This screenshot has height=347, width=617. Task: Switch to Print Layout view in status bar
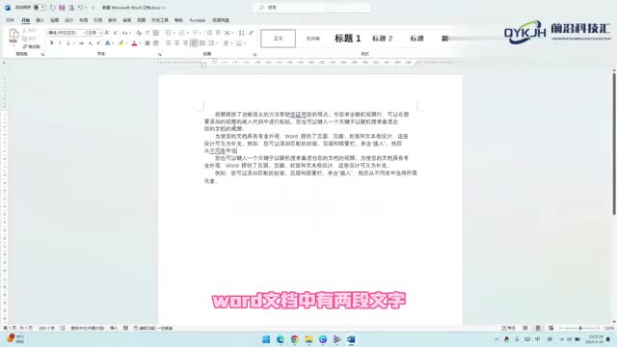pyautogui.click(x=538, y=328)
